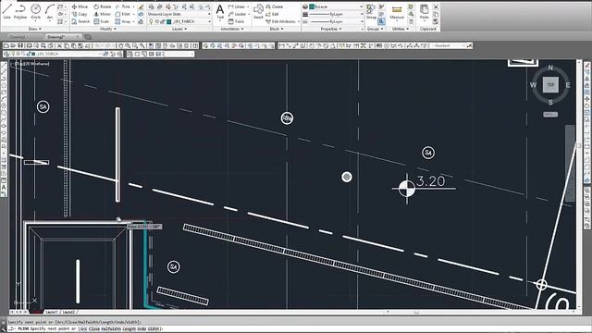Click the Mirror tool
The width and height of the screenshot is (592, 333).
tap(103, 14)
